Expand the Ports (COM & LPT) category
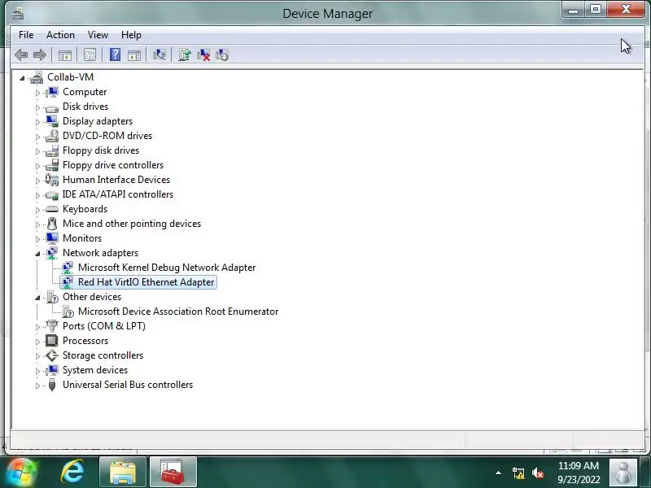 (37, 327)
